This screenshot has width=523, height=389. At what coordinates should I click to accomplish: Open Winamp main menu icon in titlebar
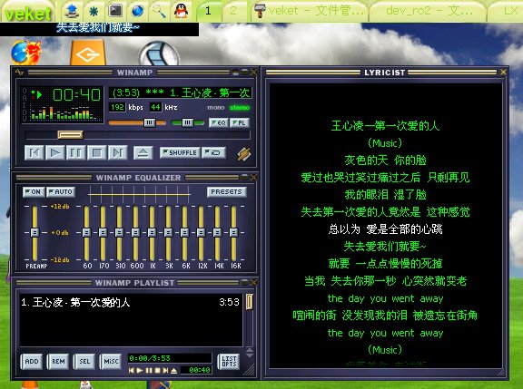pos(19,73)
